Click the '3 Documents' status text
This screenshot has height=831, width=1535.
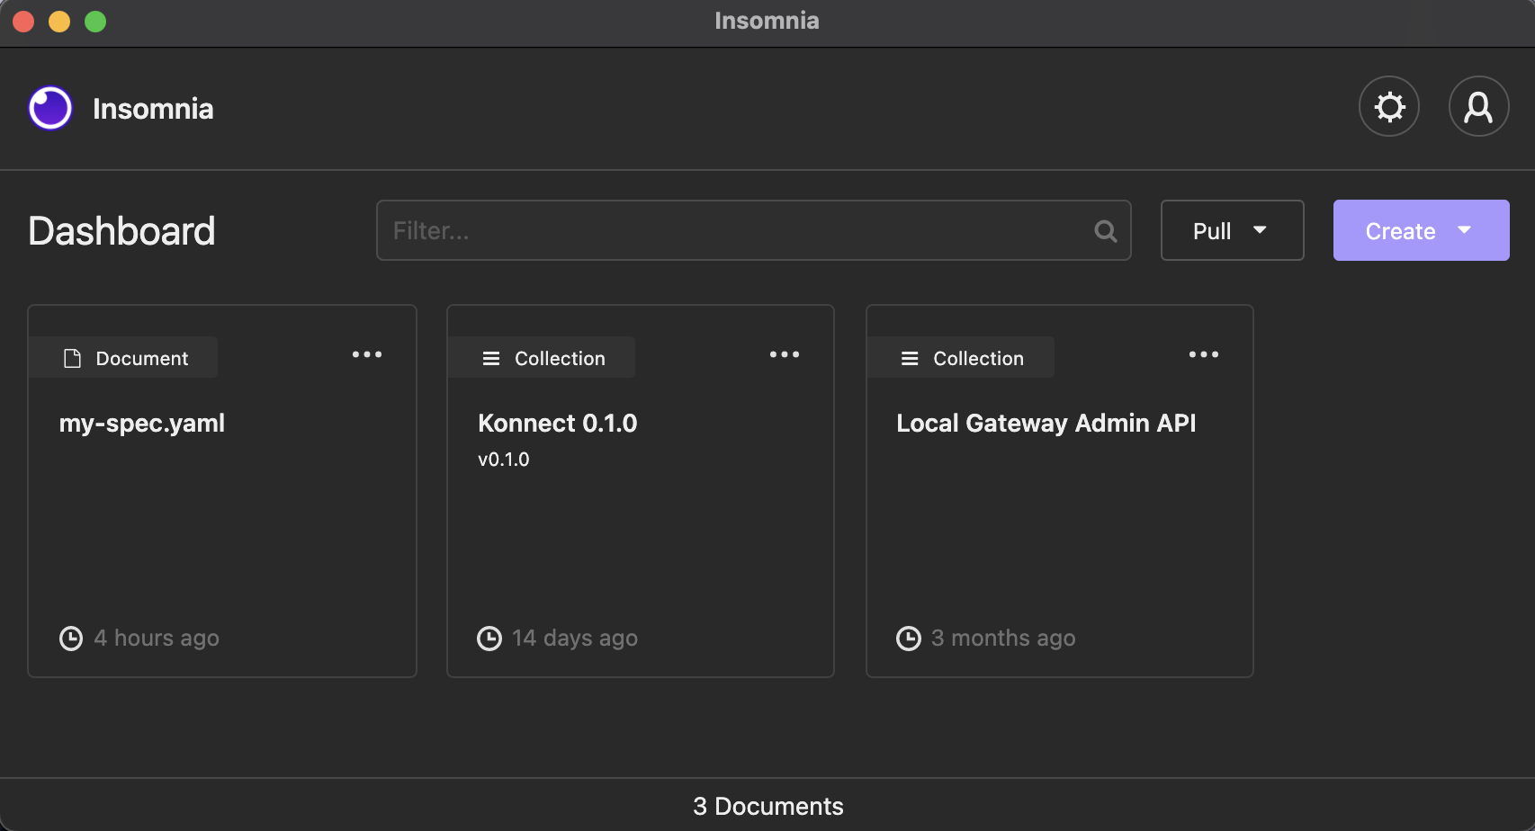(768, 806)
